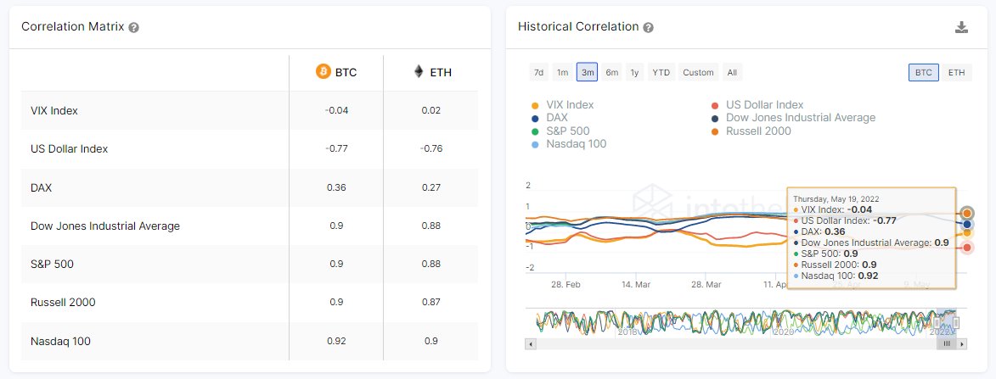Select the 7d time range
The image size is (996, 379).
[538, 72]
